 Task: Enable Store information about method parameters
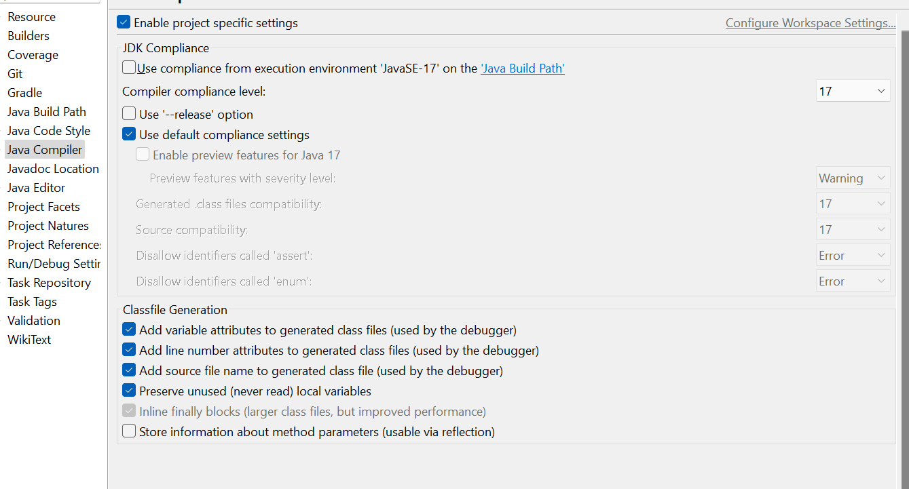coord(129,431)
